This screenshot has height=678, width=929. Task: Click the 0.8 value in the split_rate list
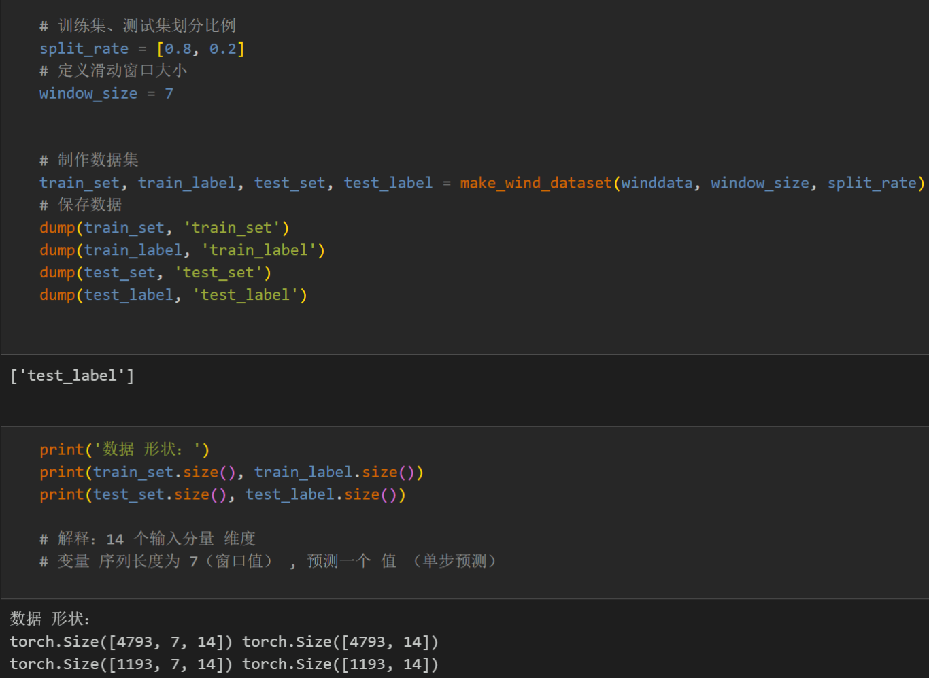178,49
